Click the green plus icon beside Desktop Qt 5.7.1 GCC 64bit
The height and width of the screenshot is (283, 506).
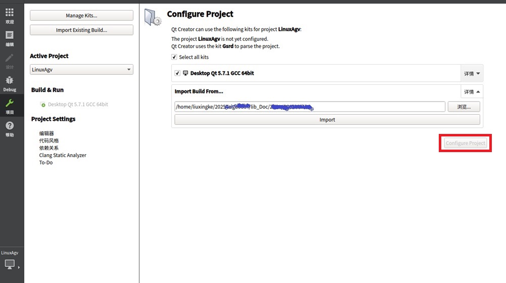tap(42, 105)
